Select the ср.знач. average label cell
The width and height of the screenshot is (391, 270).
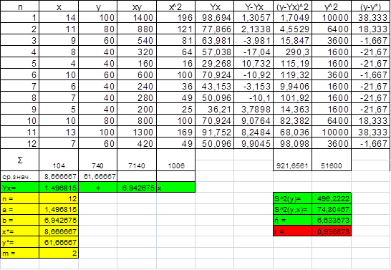pos(20,176)
